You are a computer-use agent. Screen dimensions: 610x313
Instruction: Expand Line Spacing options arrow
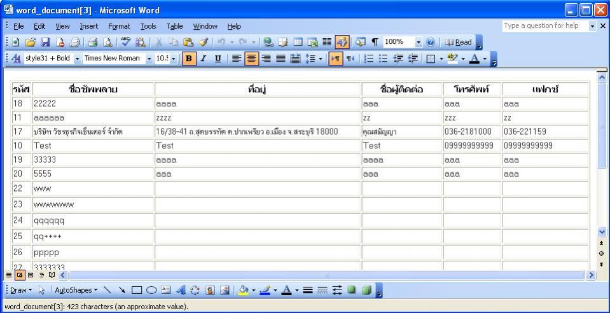(321, 59)
